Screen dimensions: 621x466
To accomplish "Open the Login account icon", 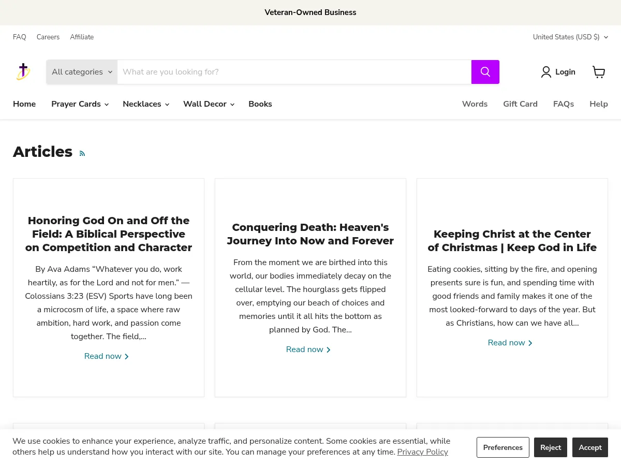I will point(546,72).
